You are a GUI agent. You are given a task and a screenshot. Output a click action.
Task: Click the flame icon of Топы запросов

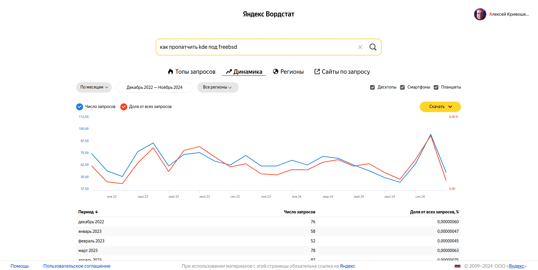point(171,71)
